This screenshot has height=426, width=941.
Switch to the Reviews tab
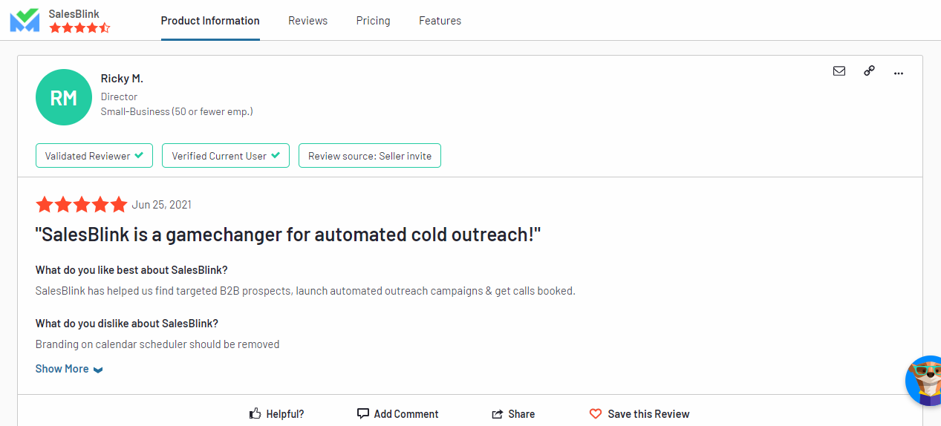(x=307, y=21)
